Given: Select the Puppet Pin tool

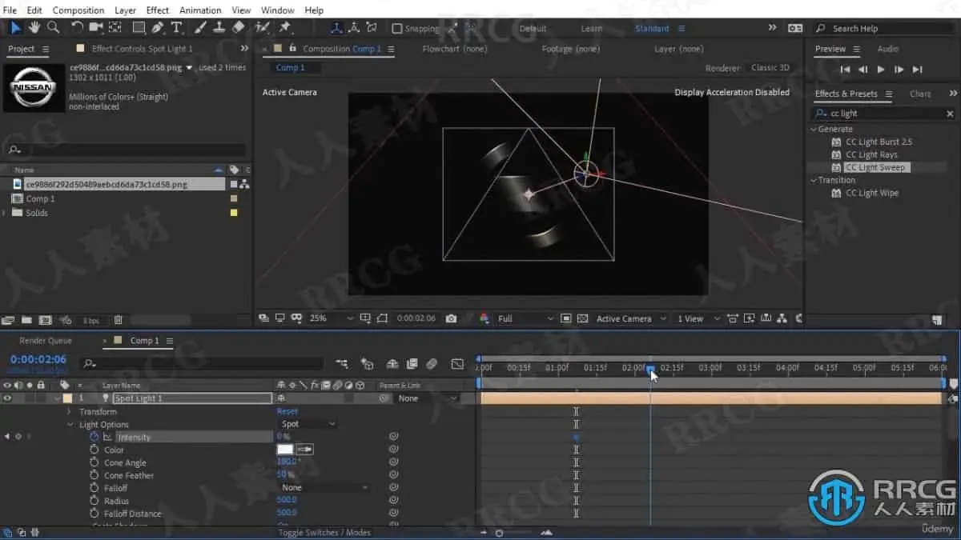Looking at the screenshot, I should 285,27.
